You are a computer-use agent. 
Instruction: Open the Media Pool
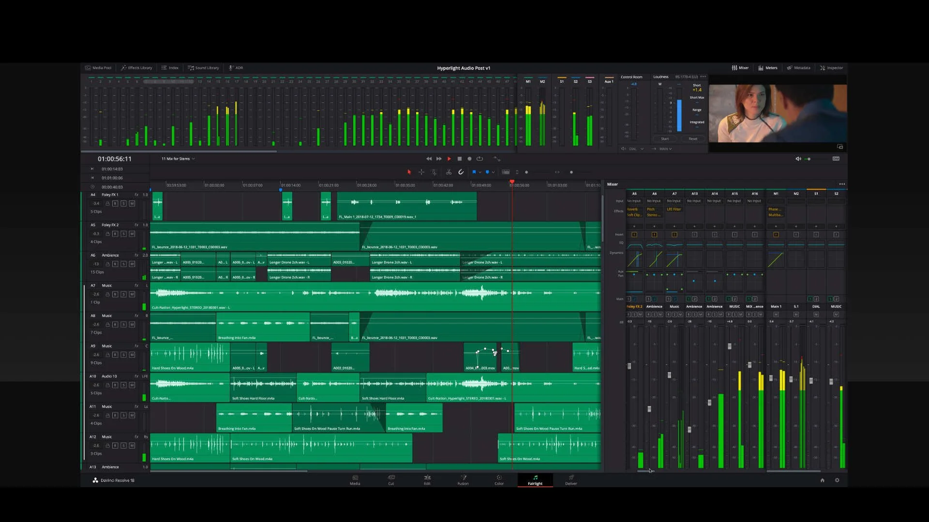coord(98,68)
